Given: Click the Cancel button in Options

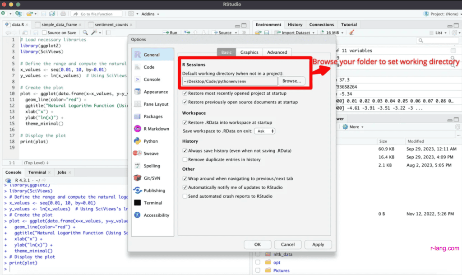Looking at the screenshot, I should [287, 244].
